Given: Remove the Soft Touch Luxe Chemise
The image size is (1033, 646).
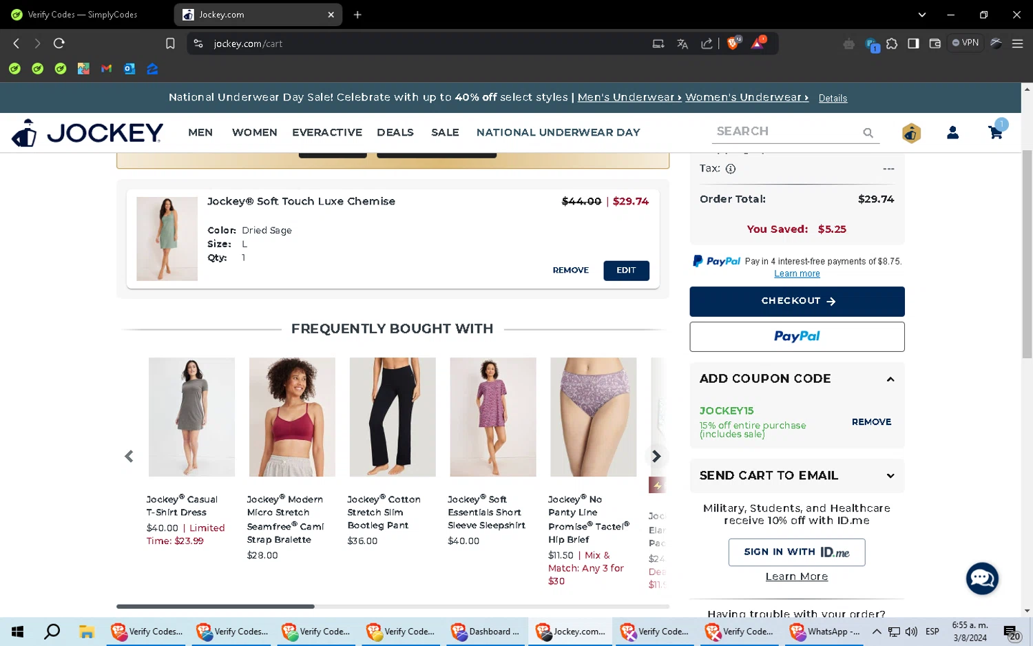Looking at the screenshot, I should point(570,271).
